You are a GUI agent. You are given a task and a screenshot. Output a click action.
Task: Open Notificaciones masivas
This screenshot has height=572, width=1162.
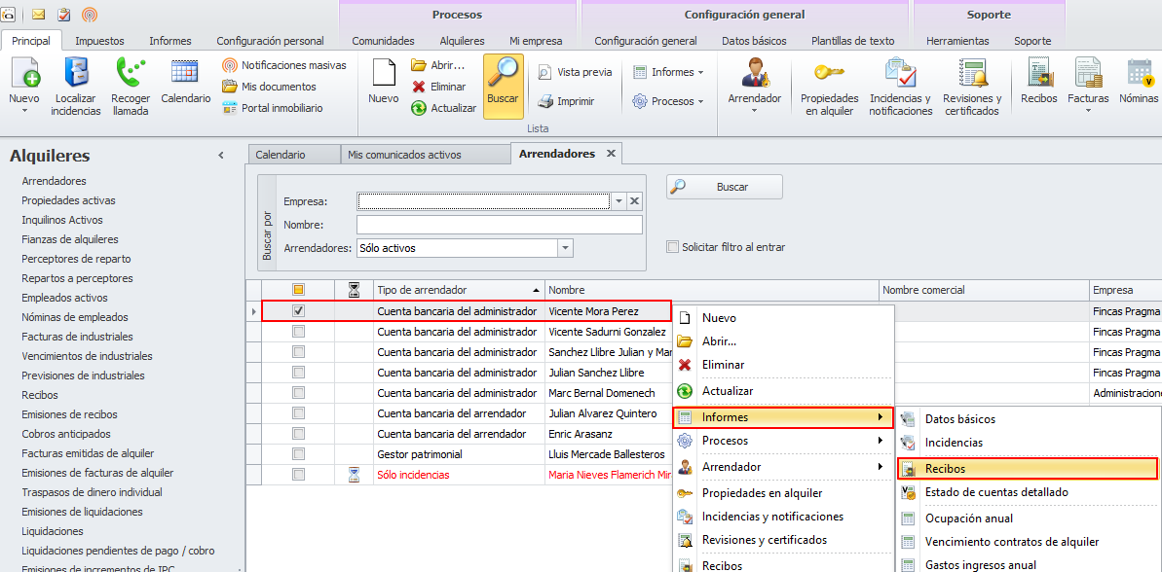pyautogui.click(x=283, y=65)
